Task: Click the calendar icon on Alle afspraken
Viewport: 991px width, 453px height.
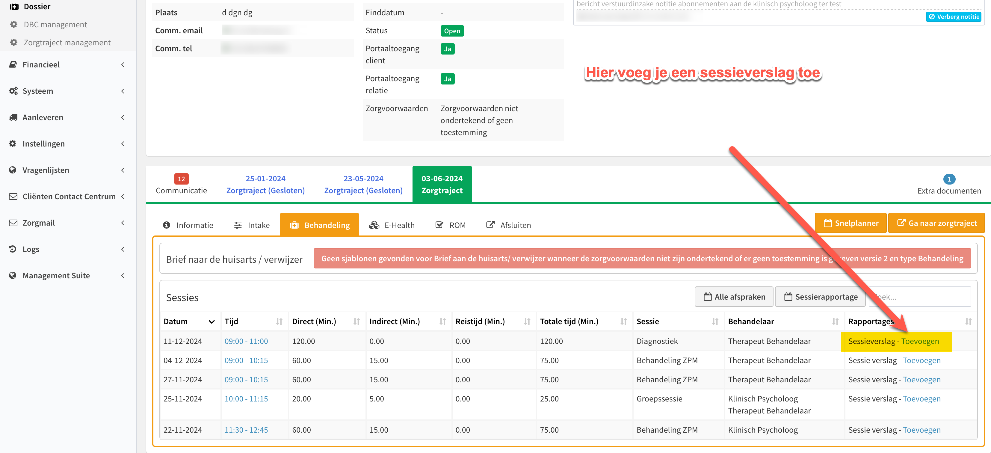Action: click(x=708, y=297)
